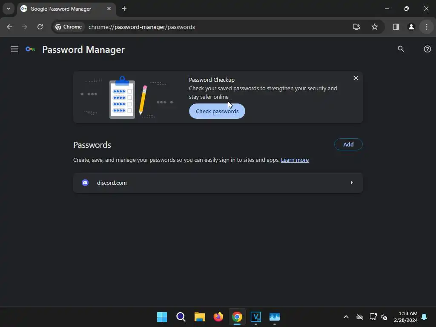436x327 pixels.
Task: Open Chrome three-dot menu
Action: [x=427, y=27]
